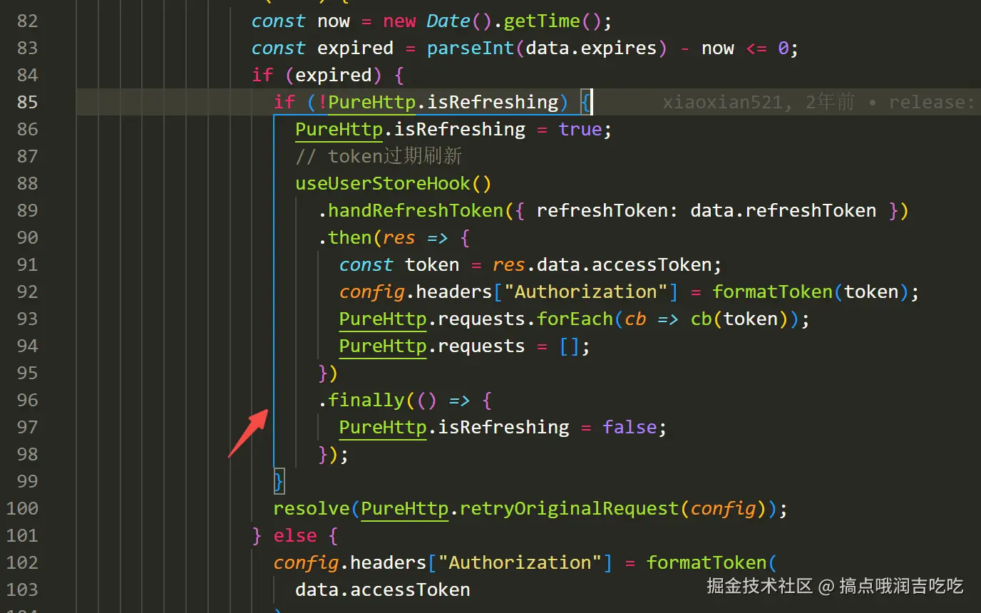The width and height of the screenshot is (981, 613).
Task: Click the "Authorization" string on line 92
Action: [585, 292]
